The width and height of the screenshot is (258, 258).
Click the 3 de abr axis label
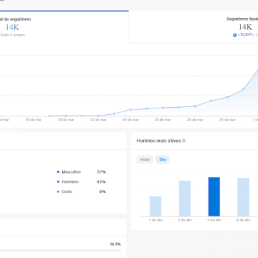[x=214, y=220]
